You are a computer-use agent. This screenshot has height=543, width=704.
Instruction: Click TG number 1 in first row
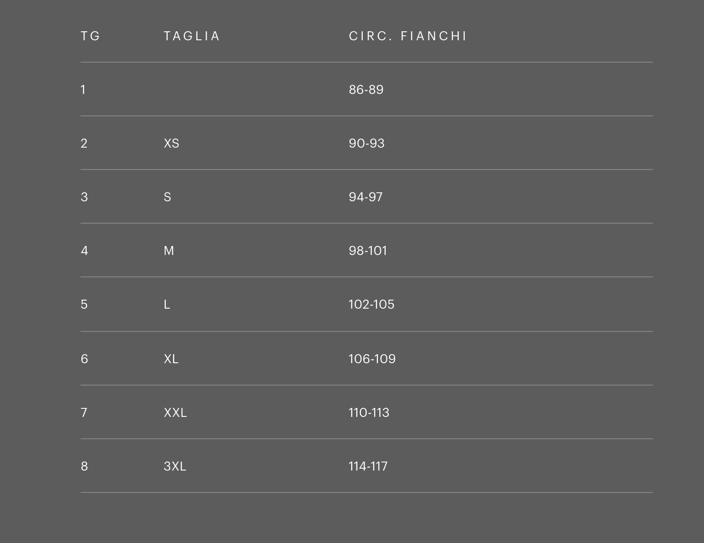coord(83,89)
